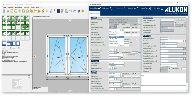Click the blue grid lines icon in toolbar

tap(20, 11)
